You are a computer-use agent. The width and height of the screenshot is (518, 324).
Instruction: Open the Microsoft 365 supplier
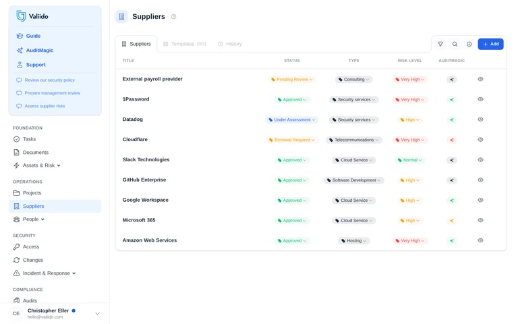click(x=139, y=220)
